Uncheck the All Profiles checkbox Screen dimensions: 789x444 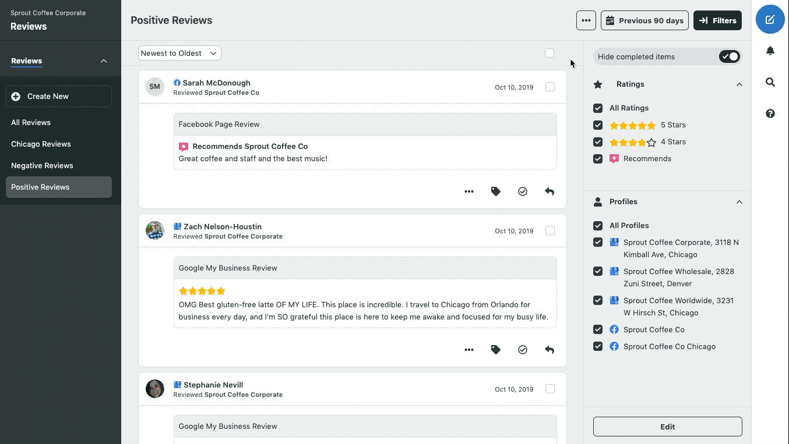pos(598,226)
